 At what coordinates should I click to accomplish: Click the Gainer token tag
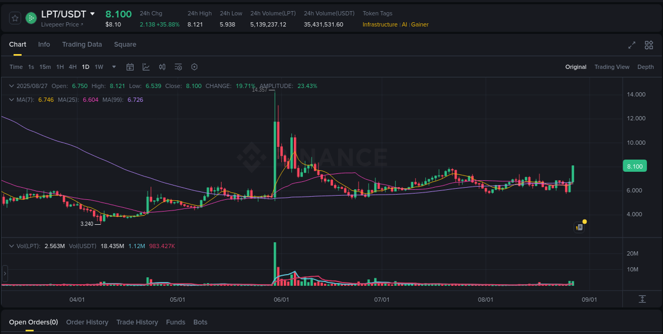point(420,24)
